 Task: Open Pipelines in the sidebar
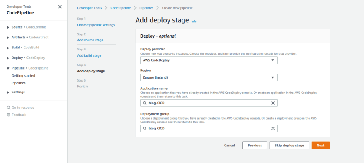pos(18,83)
